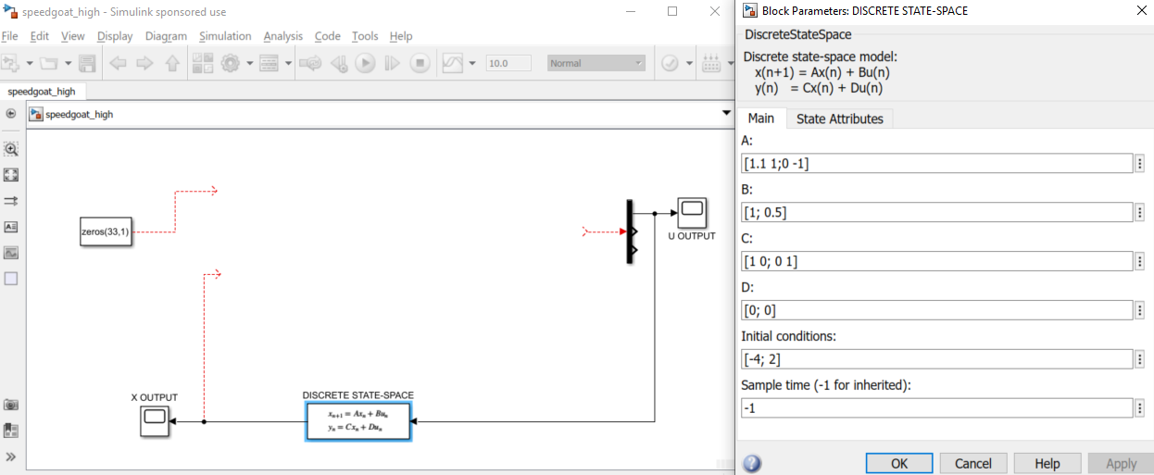Click the Run simulation play button
Viewport: 1154px width, 475px height.
[x=365, y=64]
